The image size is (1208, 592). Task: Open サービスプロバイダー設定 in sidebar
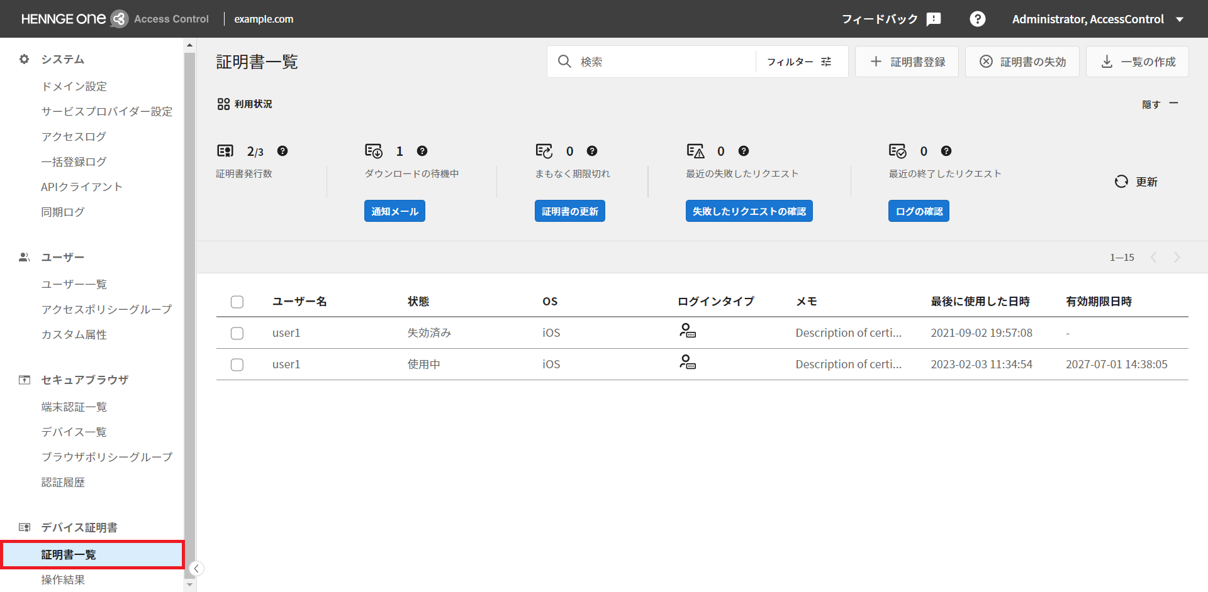click(107, 111)
